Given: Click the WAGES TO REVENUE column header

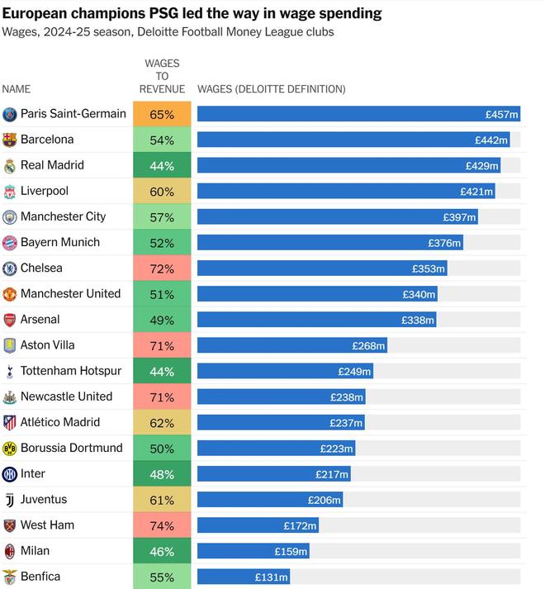Looking at the screenshot, I should coord(162,76).
